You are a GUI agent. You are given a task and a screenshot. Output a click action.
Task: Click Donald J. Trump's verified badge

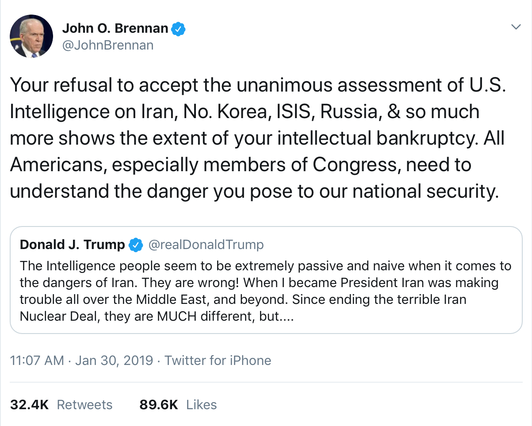(135, 245)
